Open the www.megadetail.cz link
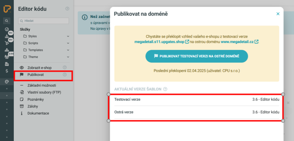 (x=237, y=42)
